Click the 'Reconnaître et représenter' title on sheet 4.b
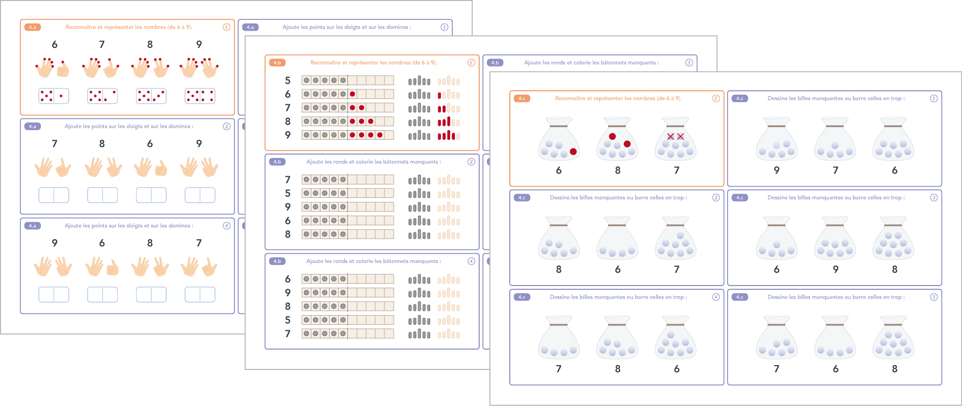Screen dimensions: 962x406 point(374,62)
